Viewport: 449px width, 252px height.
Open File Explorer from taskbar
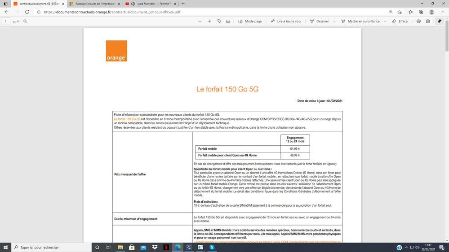(120, 247)
